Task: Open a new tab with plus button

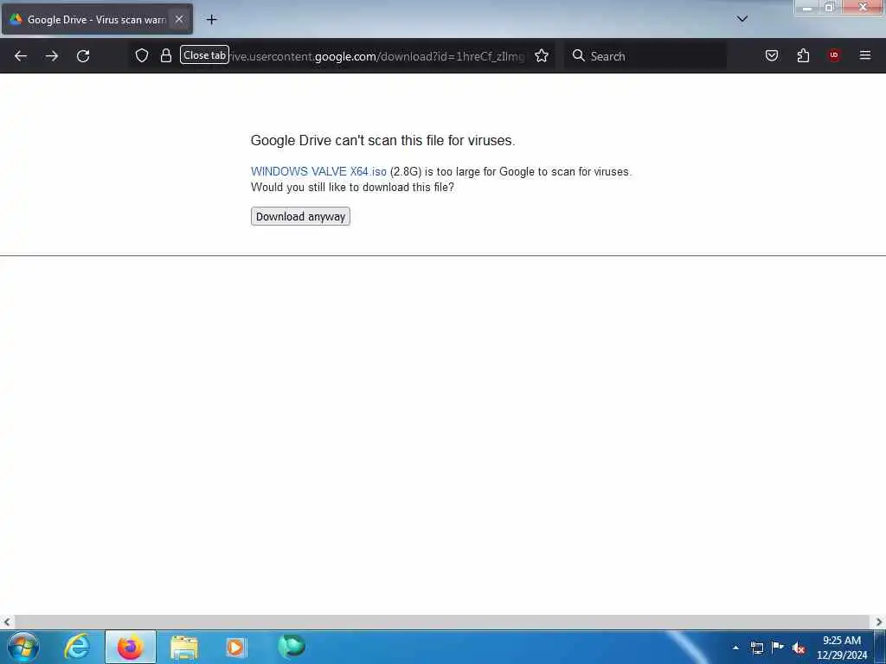Action: (x=211, y=20)
